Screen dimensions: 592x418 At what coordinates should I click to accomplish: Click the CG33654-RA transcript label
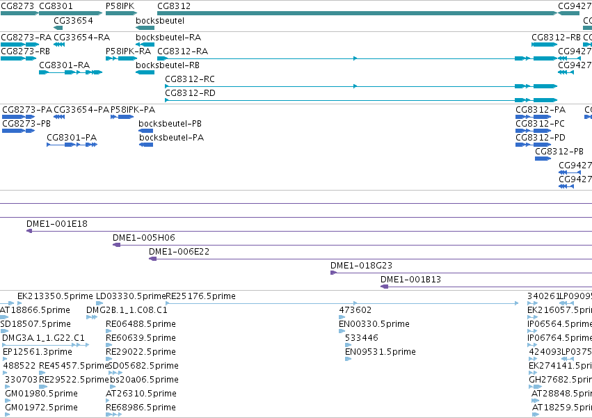82,38
